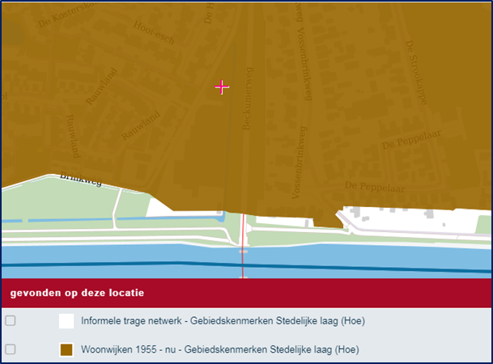Click the 'gevonden op deze locatie' header
The image size is (493, 364).
(246, 293)
